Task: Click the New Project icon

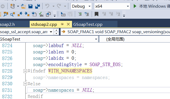Action: coord(12,6)
